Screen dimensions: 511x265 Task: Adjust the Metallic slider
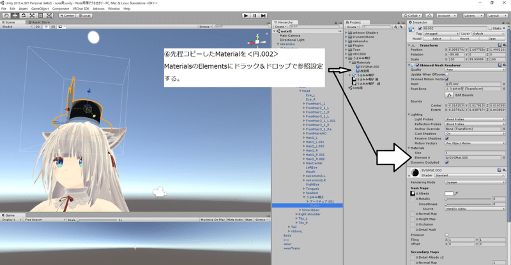[468, 199]
